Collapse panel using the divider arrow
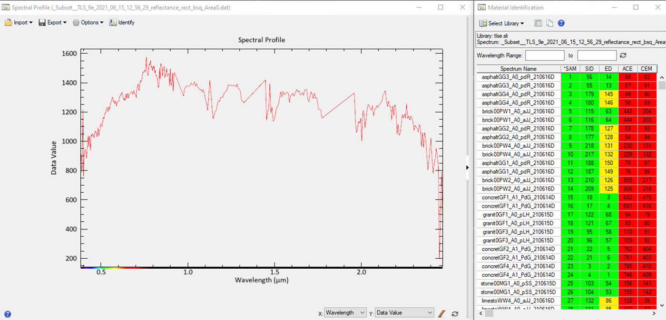 467,168
